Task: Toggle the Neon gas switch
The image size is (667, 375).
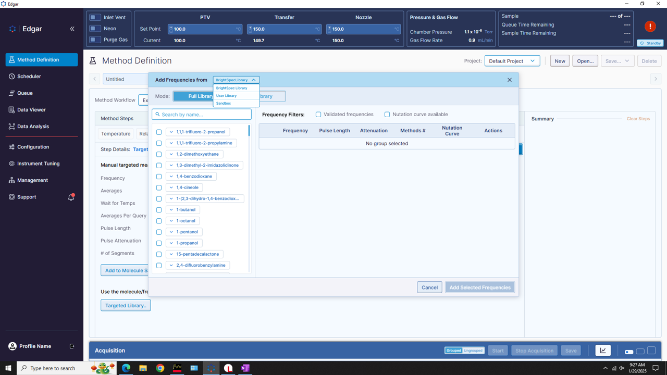Action: coord(95,29)
